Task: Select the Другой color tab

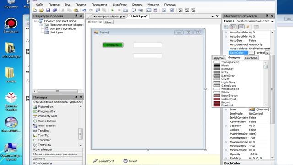Action: [x=219, y=58]
